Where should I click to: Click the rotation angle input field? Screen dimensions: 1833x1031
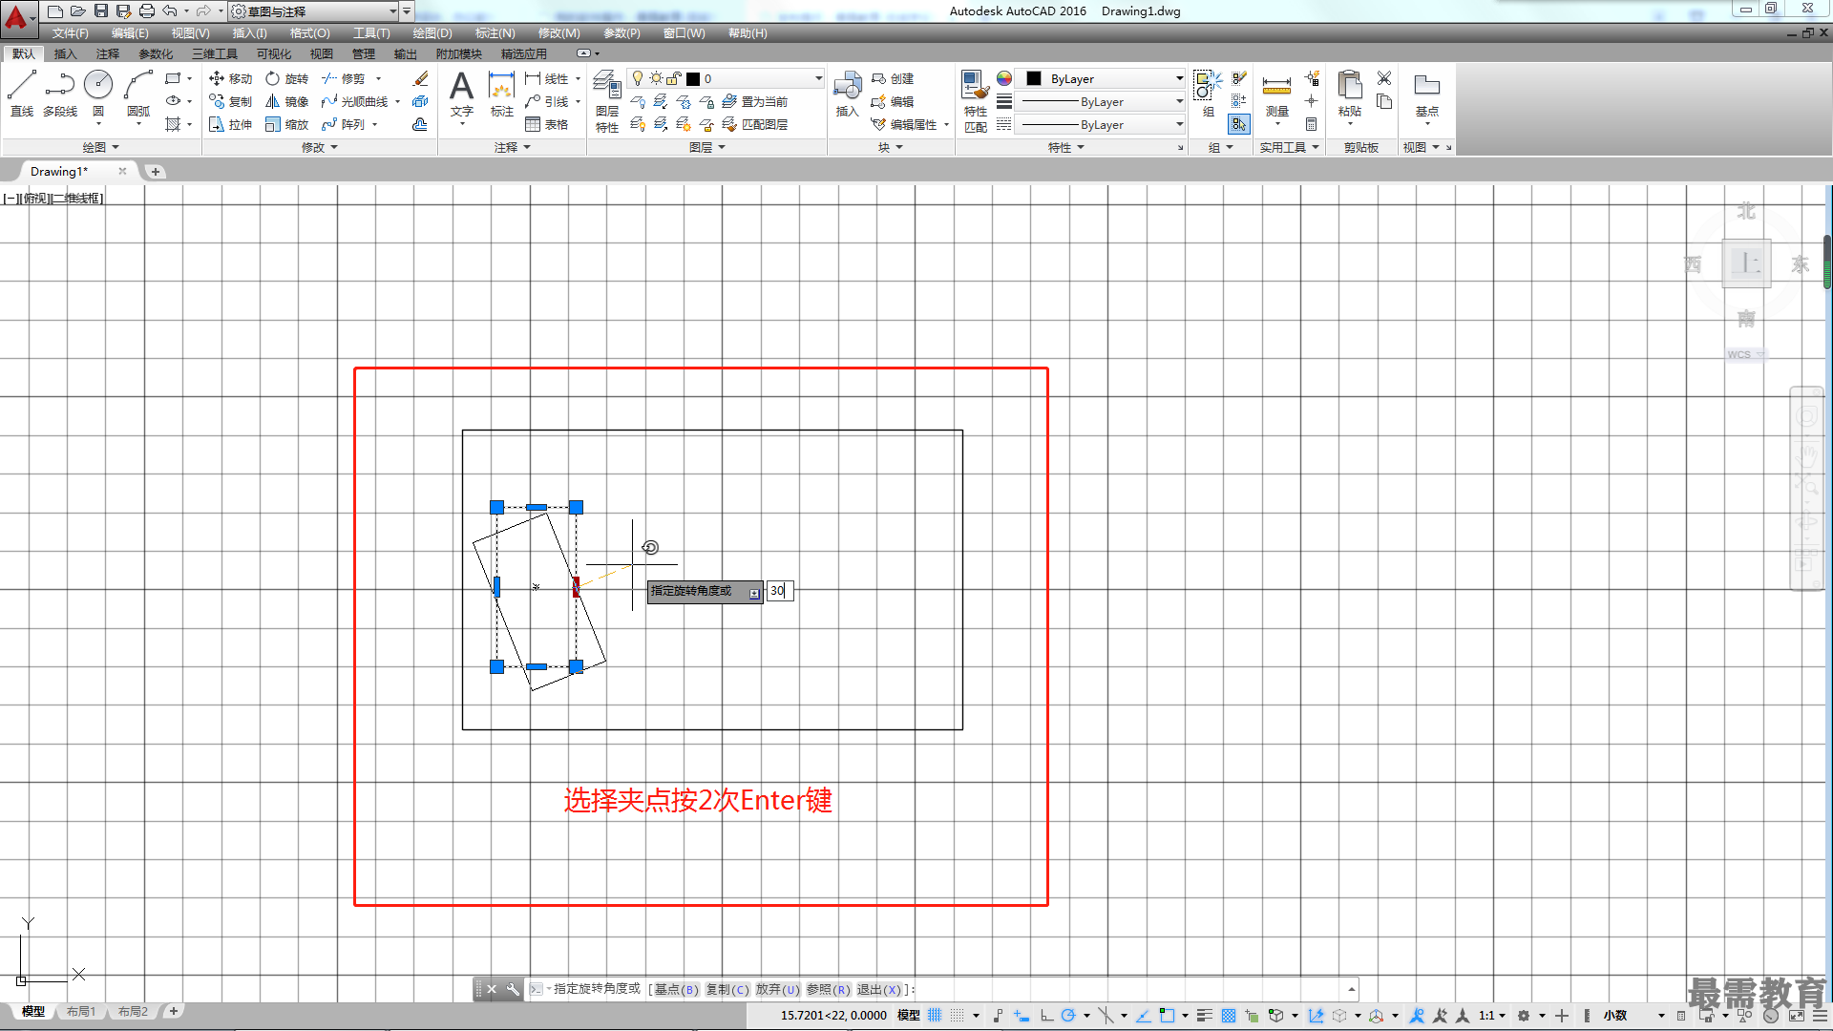[x=780, y=591]
